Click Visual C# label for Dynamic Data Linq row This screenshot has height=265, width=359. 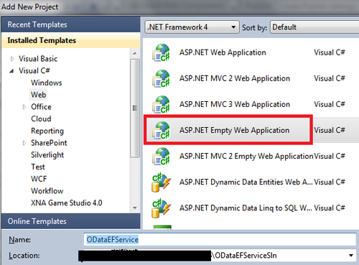pyautogui.click(x=330, y=208)
